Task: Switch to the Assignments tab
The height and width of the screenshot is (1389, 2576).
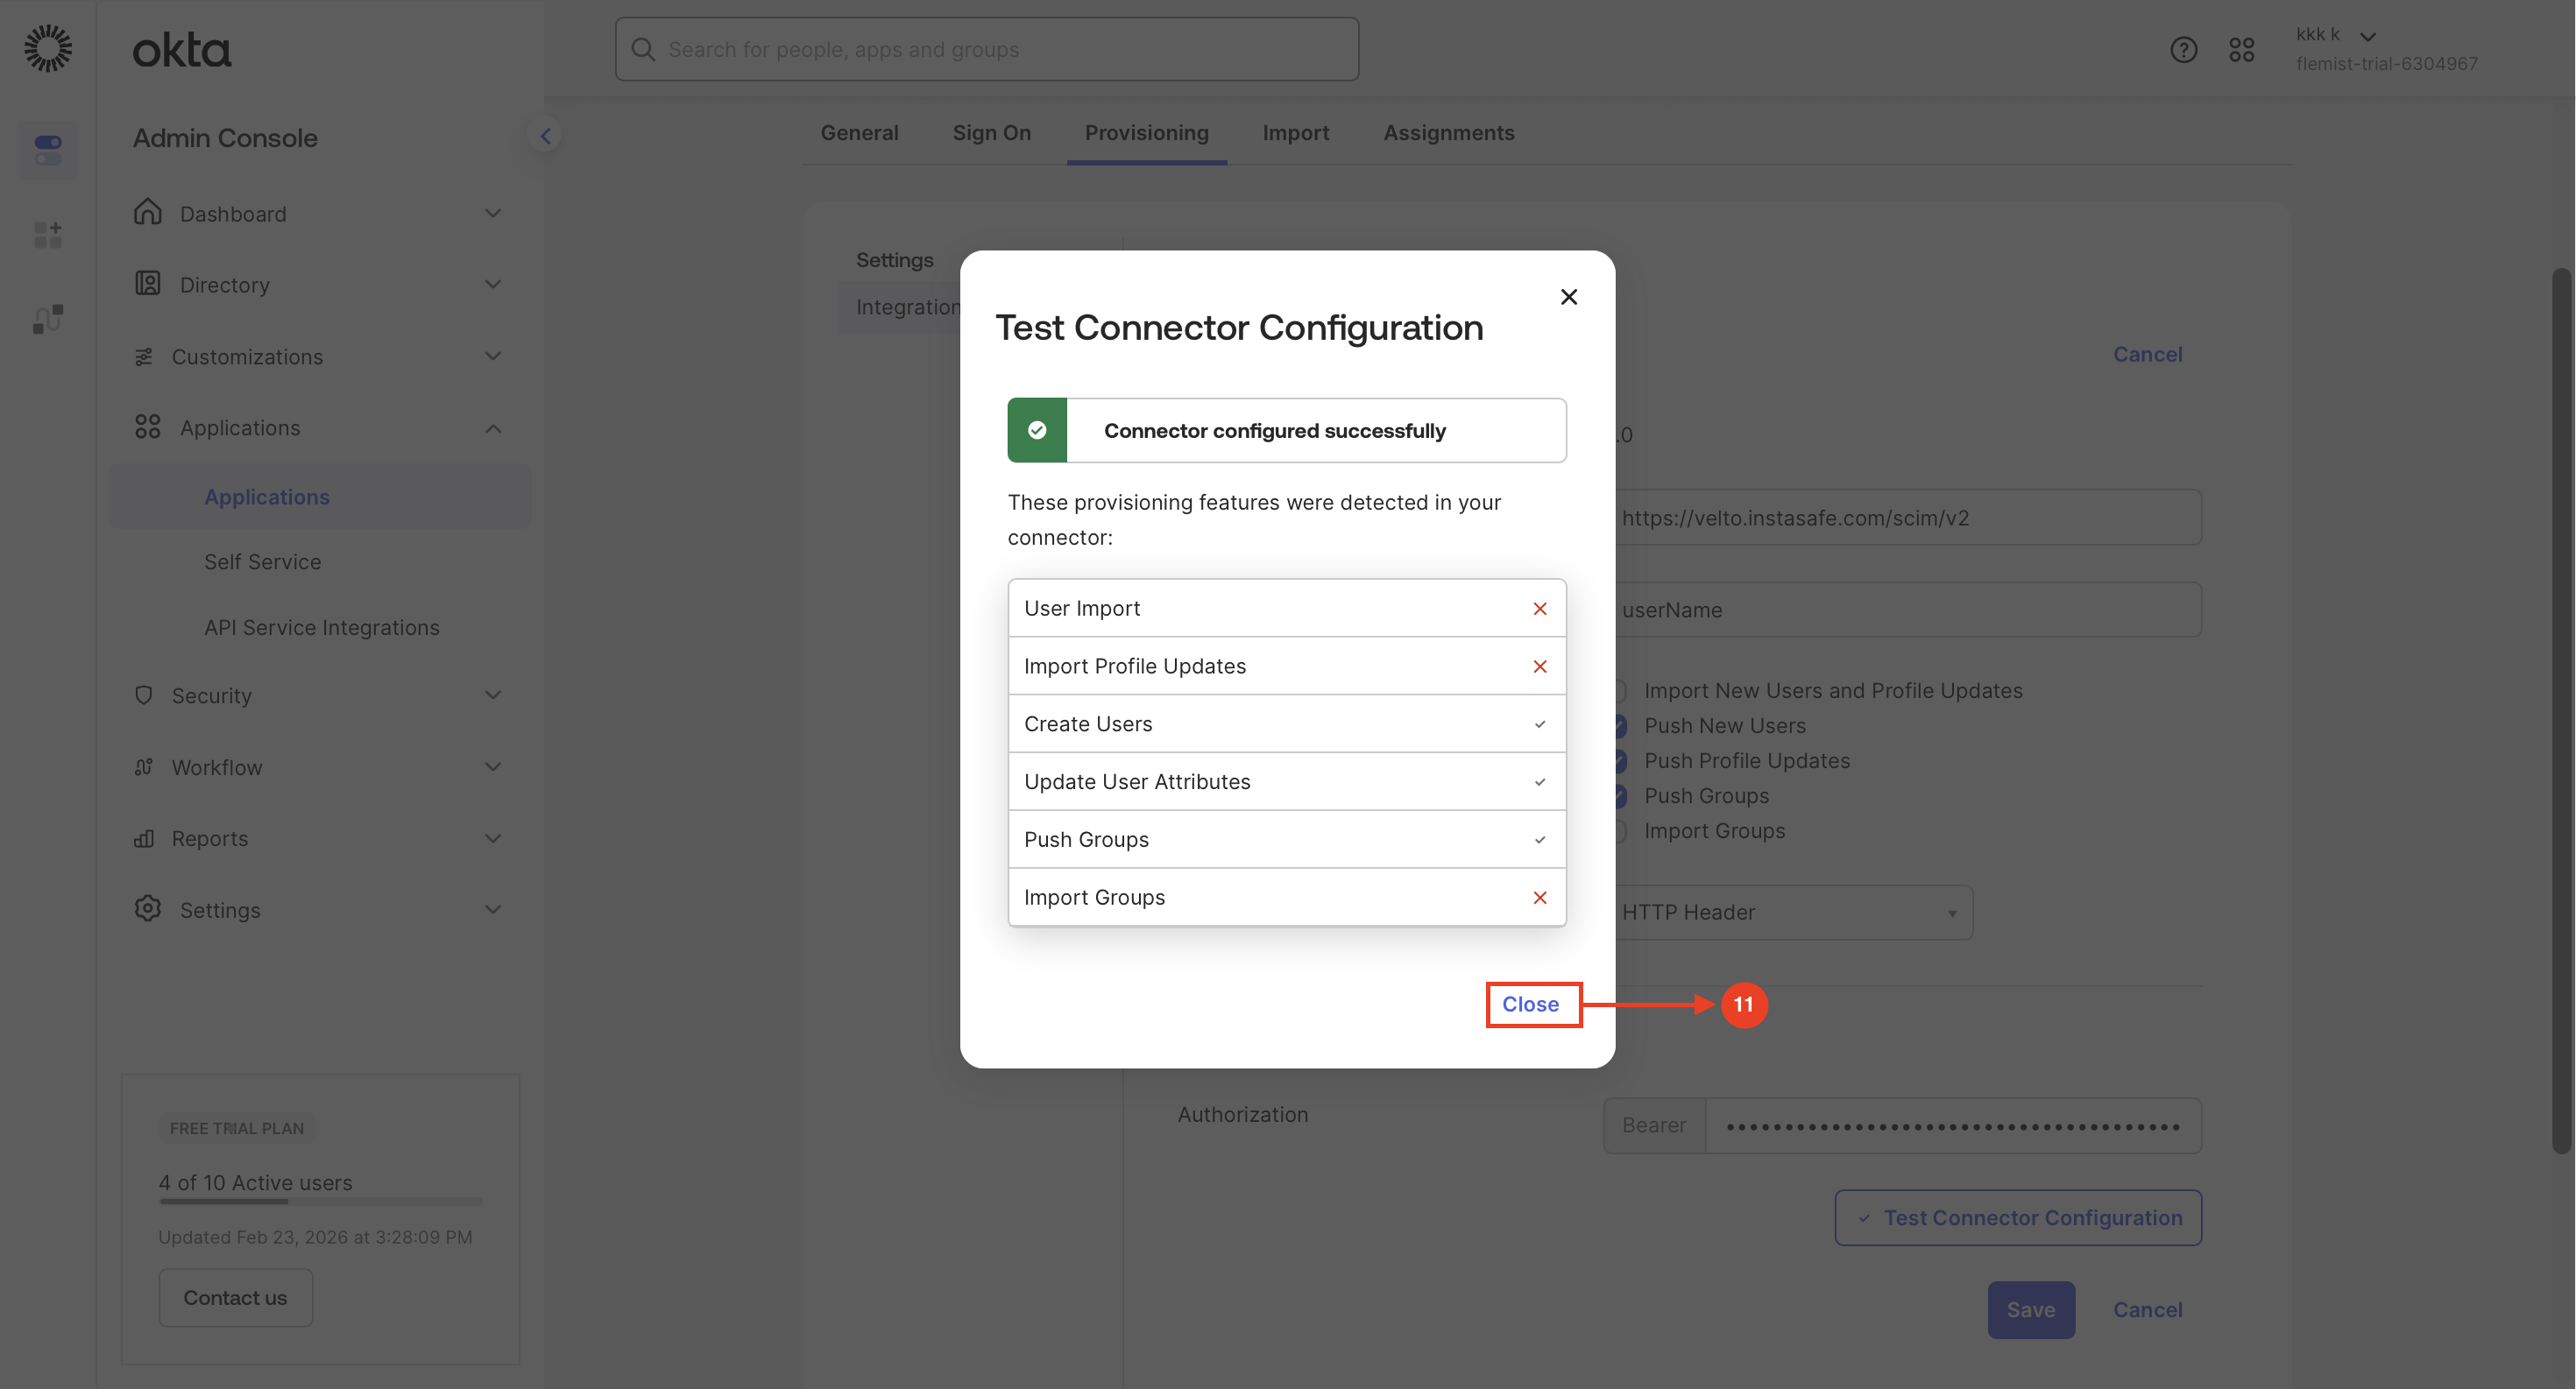Action: click(1448, 133)
